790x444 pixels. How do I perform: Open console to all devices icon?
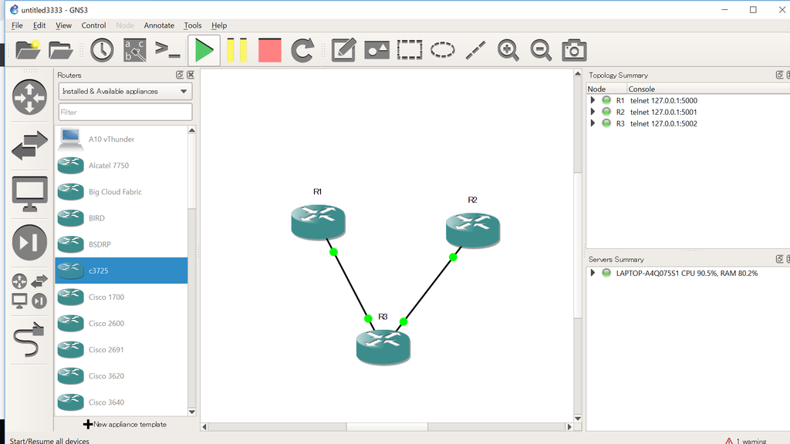click(167, 50)
